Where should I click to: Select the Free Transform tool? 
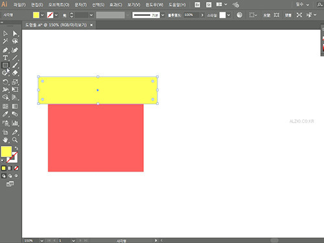click(15, 89)
